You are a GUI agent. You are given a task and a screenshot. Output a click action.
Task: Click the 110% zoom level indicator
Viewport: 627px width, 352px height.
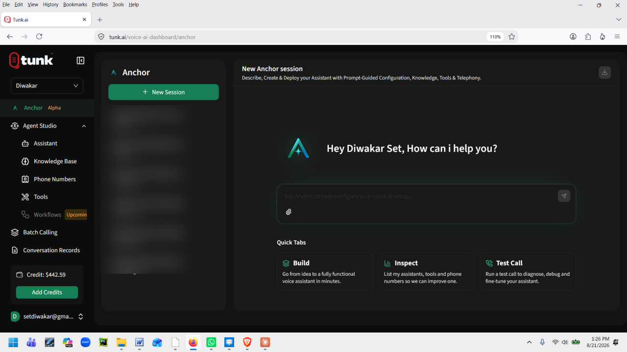495,37
